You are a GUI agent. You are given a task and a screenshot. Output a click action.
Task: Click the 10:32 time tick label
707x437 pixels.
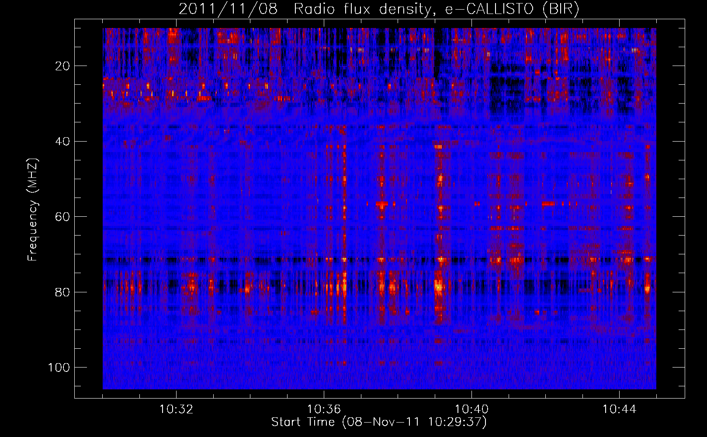pos(176,409)
